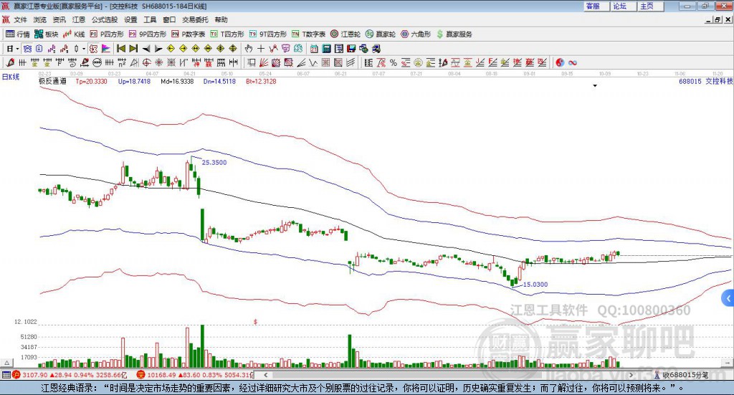Click the pink flag chart icon

tap(106, 49)
